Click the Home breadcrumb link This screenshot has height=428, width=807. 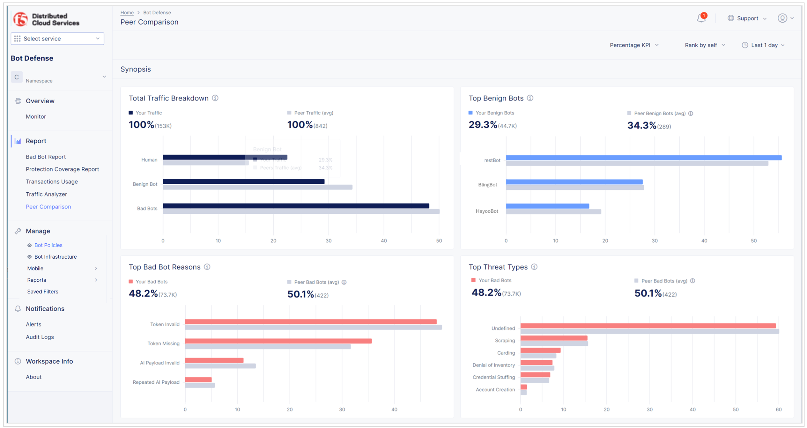[x=127, y=12]
